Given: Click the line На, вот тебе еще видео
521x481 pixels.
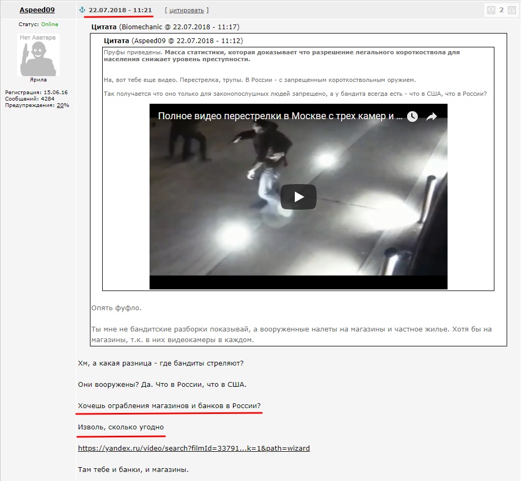Looking at the screenshot, I should (260, 80).
